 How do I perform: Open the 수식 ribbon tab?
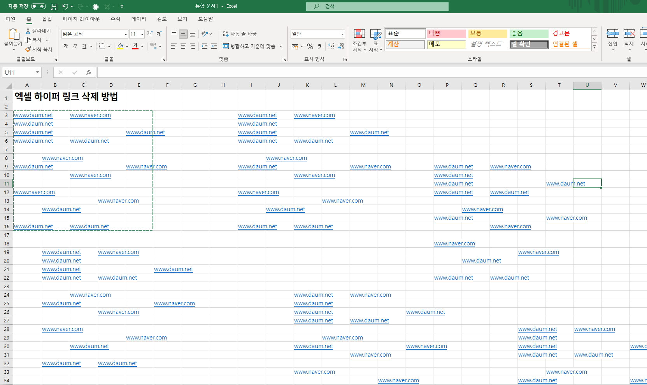pos(116,19)
